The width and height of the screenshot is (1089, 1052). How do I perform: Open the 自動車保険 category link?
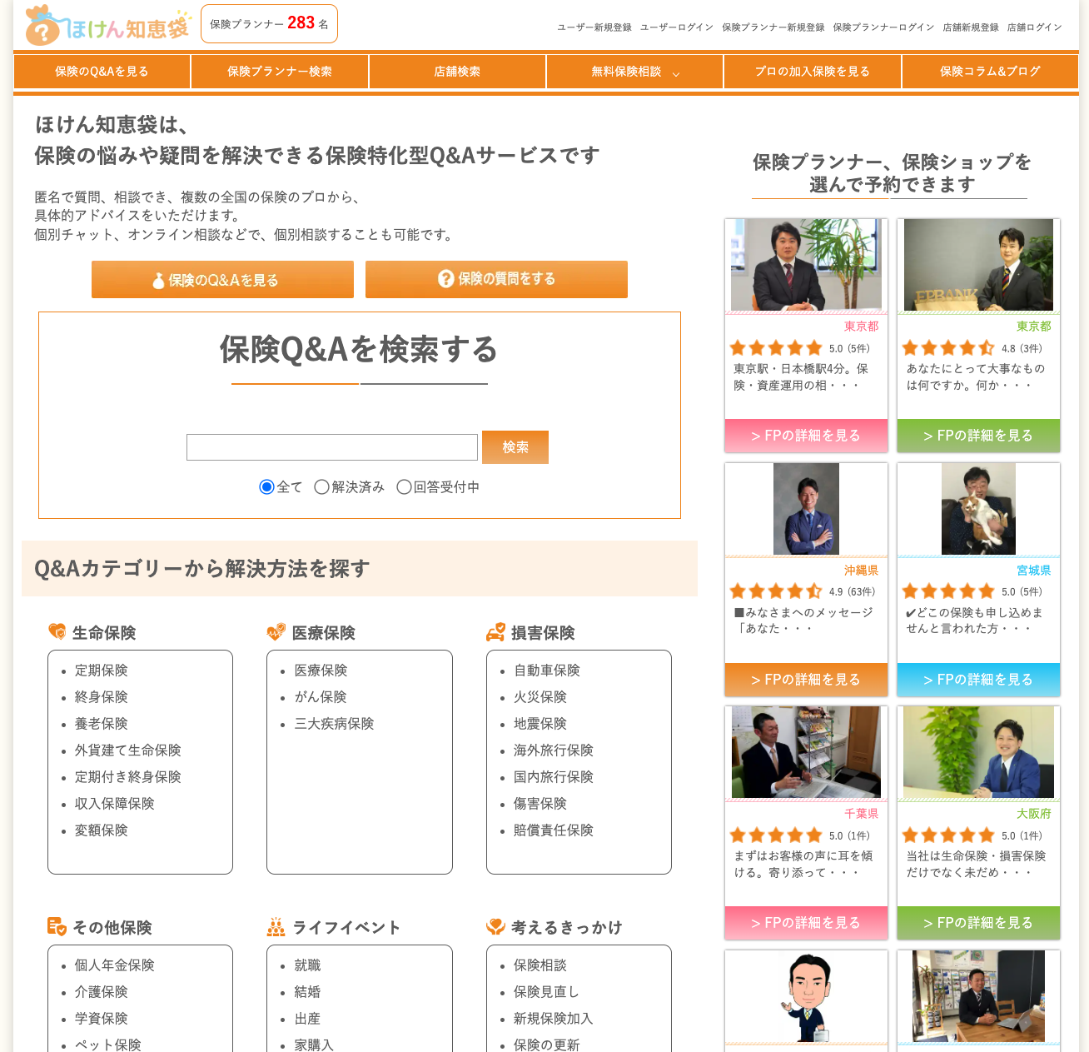point(547,671)
